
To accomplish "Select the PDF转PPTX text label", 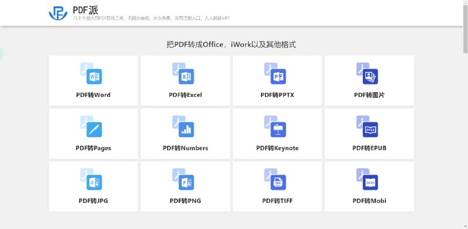I will (x=277, y=95).
